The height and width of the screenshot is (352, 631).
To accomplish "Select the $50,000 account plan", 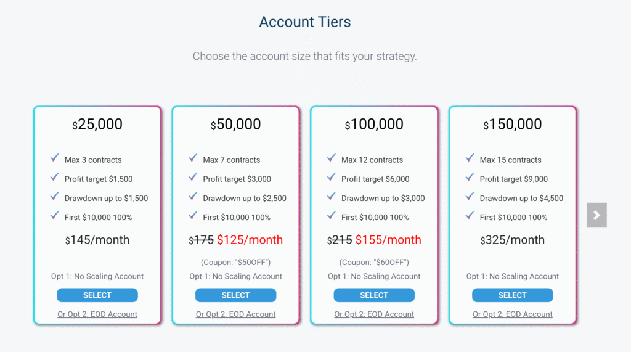I will coord(236,295).
